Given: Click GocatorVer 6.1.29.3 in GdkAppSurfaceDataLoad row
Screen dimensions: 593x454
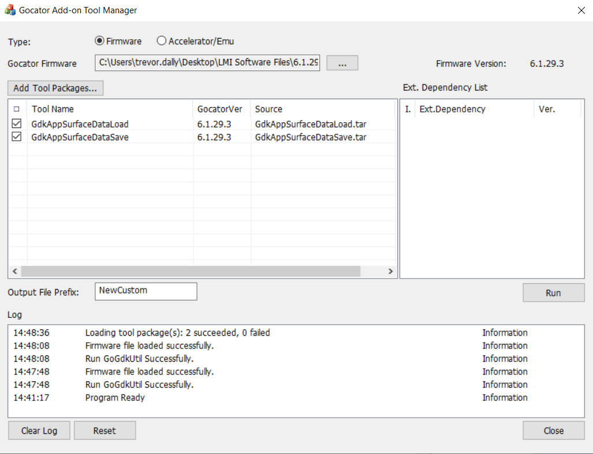Looking at the screenshot, I should (214, 124).
